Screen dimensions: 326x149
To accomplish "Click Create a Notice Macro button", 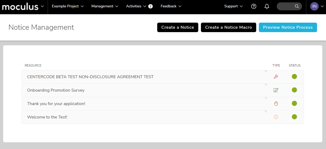I will 229,27.
